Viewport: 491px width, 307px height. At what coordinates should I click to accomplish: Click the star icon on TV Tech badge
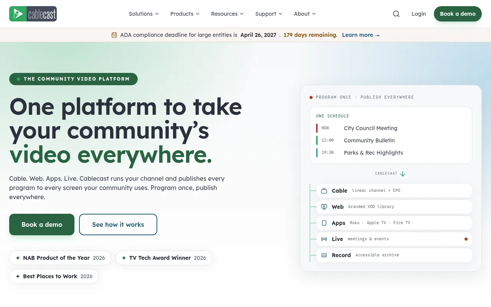124,258
